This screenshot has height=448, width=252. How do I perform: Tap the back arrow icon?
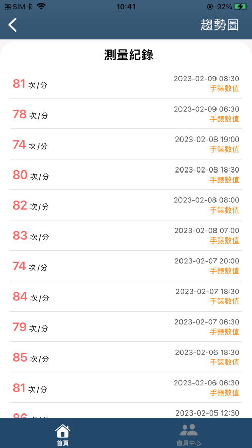pos(13,25)
